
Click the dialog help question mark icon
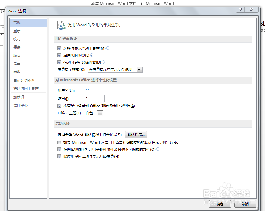coord(240,10)
